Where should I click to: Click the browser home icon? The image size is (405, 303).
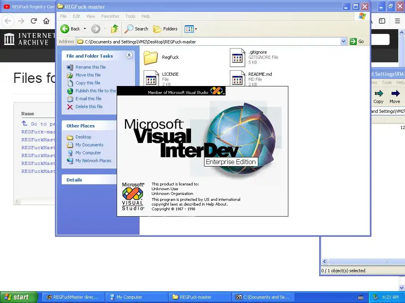[x=46, y=21]
